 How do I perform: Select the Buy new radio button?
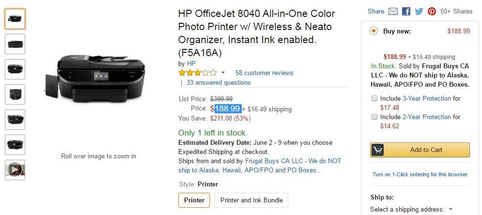373,31
